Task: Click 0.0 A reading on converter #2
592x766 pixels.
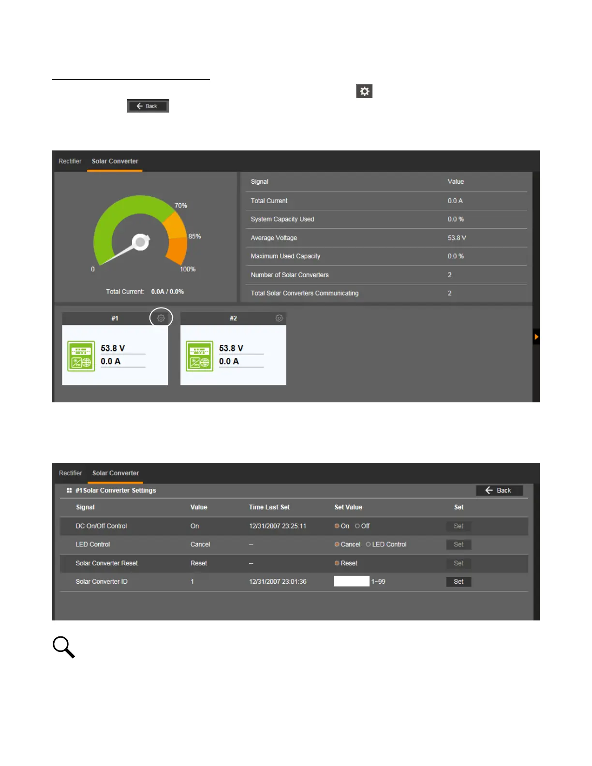Action: pyautogui.click(x=229, y=361)
